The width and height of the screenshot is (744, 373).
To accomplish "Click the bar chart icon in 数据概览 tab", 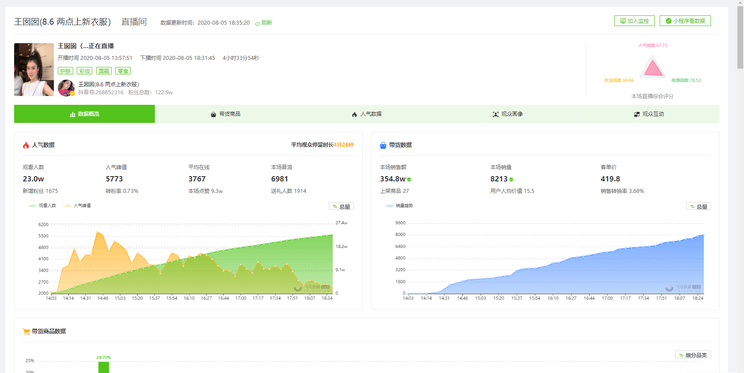I will 72,114.
